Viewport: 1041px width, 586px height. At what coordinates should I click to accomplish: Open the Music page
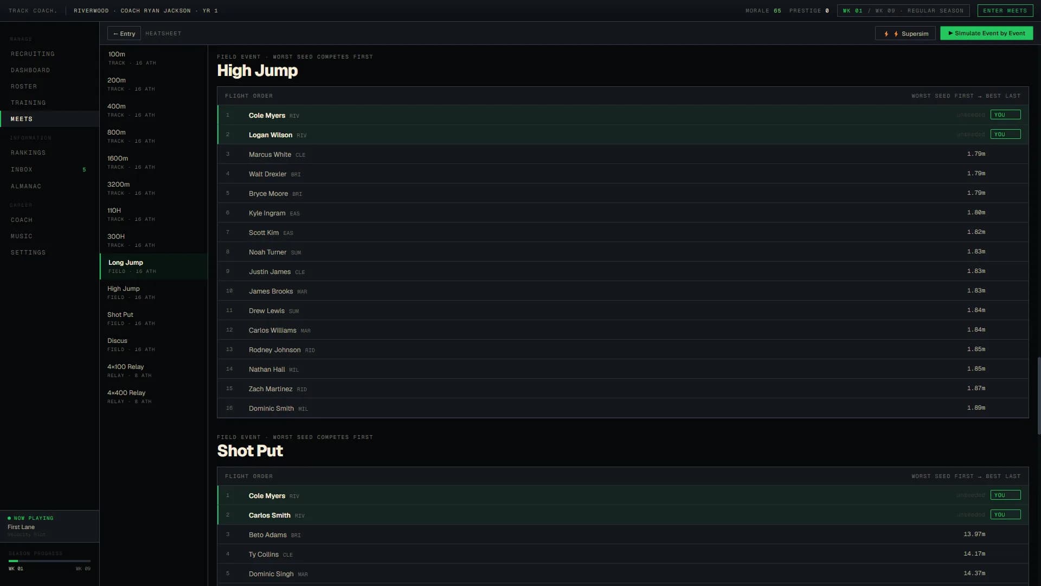(49, 237)
